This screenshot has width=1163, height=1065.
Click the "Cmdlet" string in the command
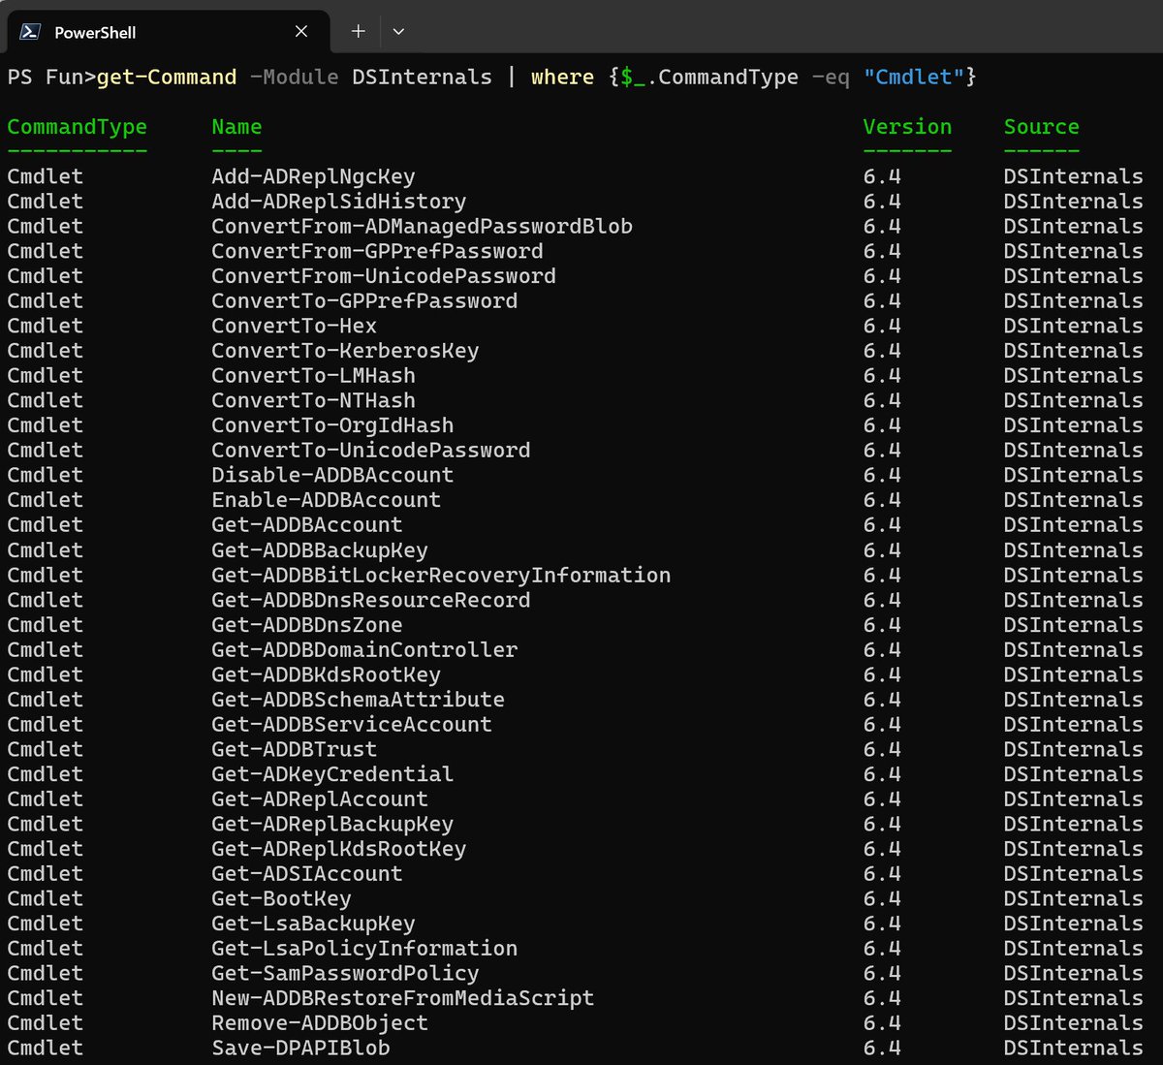tap(914, 77)
